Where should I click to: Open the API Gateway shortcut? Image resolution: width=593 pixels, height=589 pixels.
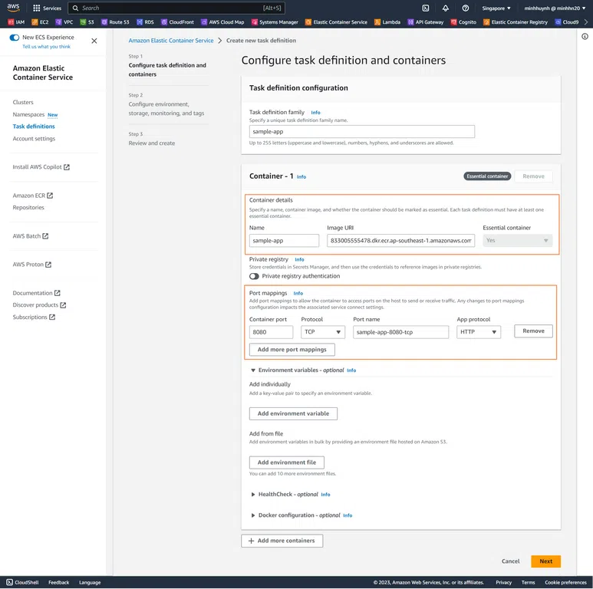point(426,22)
